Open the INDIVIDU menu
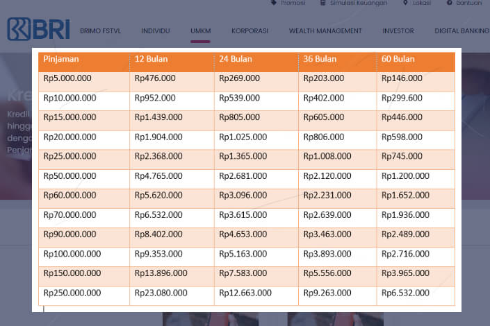 pos(156,31)
